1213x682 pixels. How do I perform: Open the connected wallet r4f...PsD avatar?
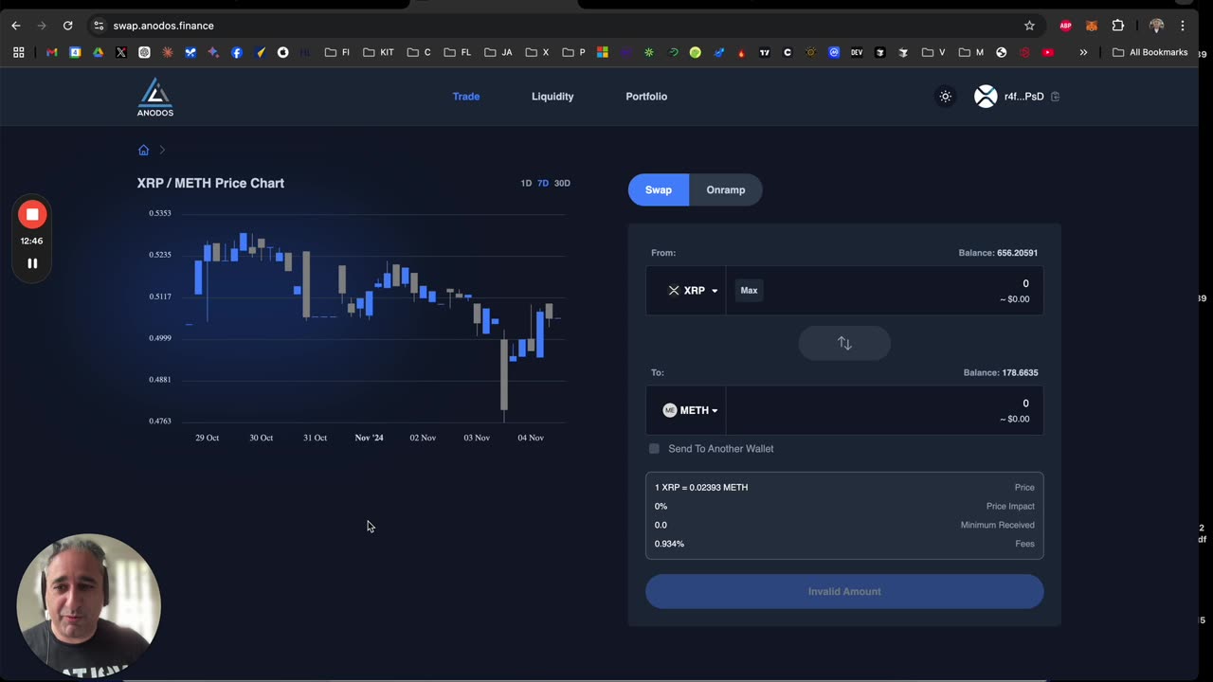tap(986, 97)
